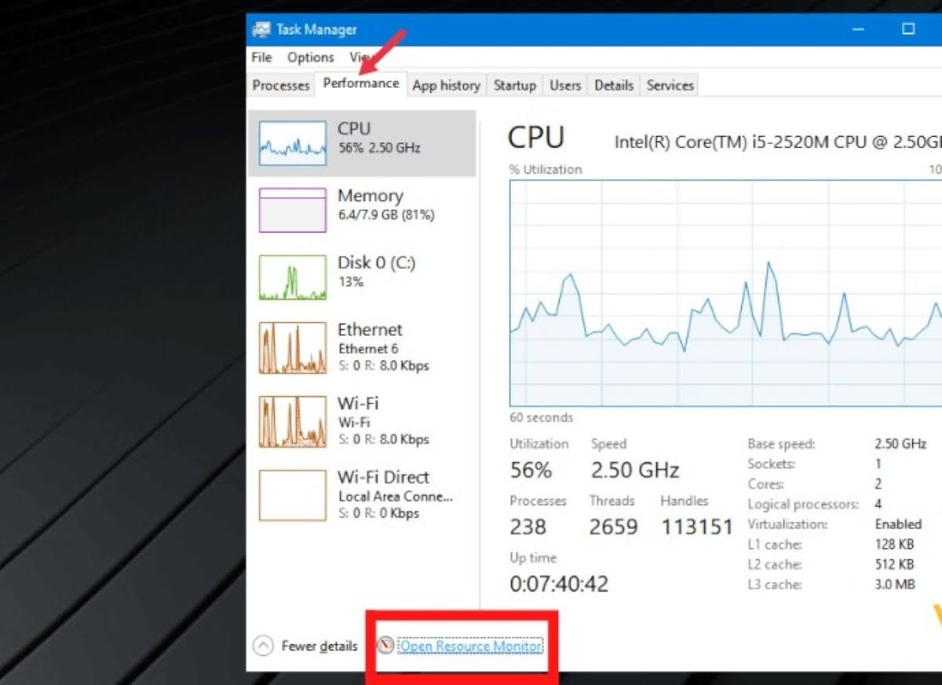Viewport: 942px width, 685px height.
Task: Click the CPU heading in the right pane
Action: coord(536,137)
